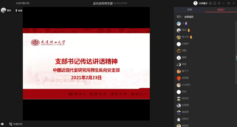Click the microphone icon in 排麦 button
The height and width of the screenshot is (127, 237).
pyautogui.click(x=16, y=11)
